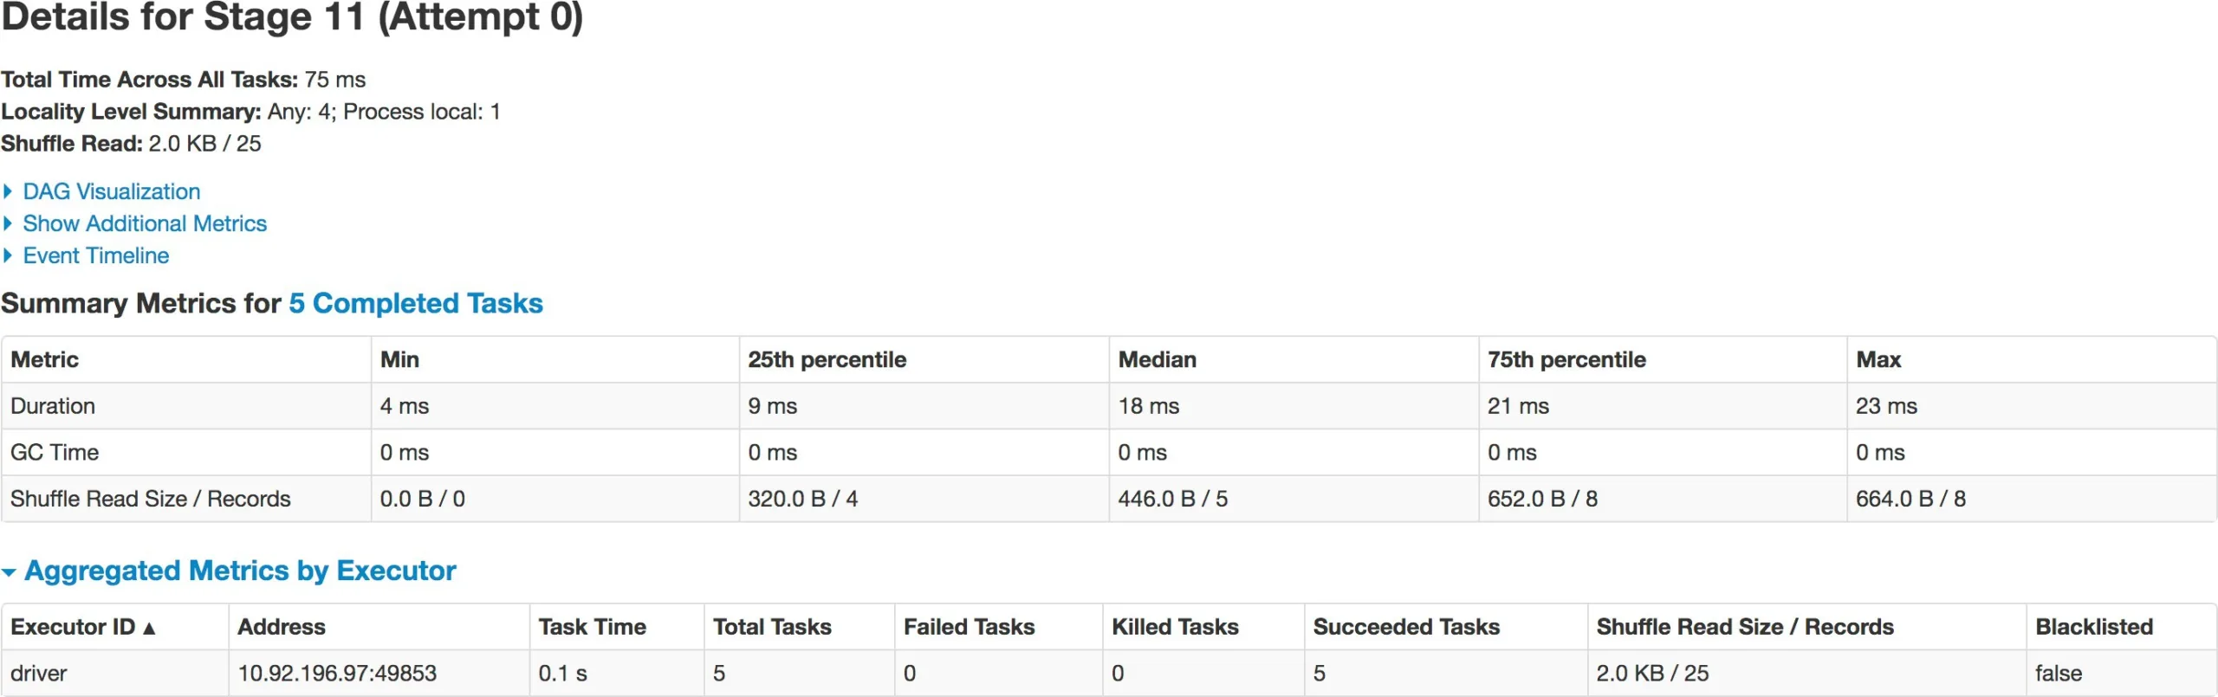Sort table by Succeeded Tasks column

click(1405, 627)
